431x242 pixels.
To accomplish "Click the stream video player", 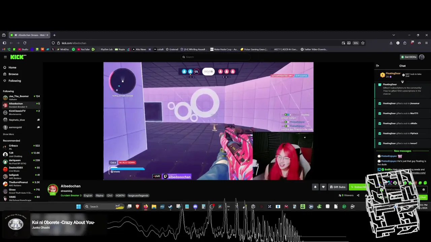I will point(208,121).
